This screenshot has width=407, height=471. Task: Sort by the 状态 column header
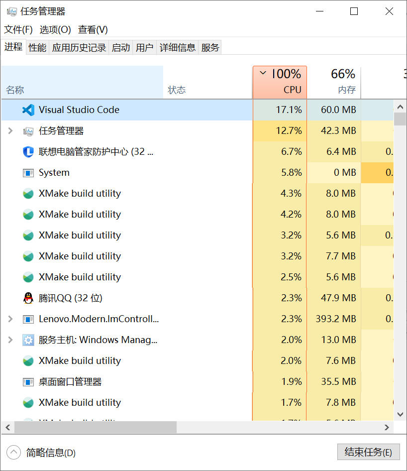(207, 82)
